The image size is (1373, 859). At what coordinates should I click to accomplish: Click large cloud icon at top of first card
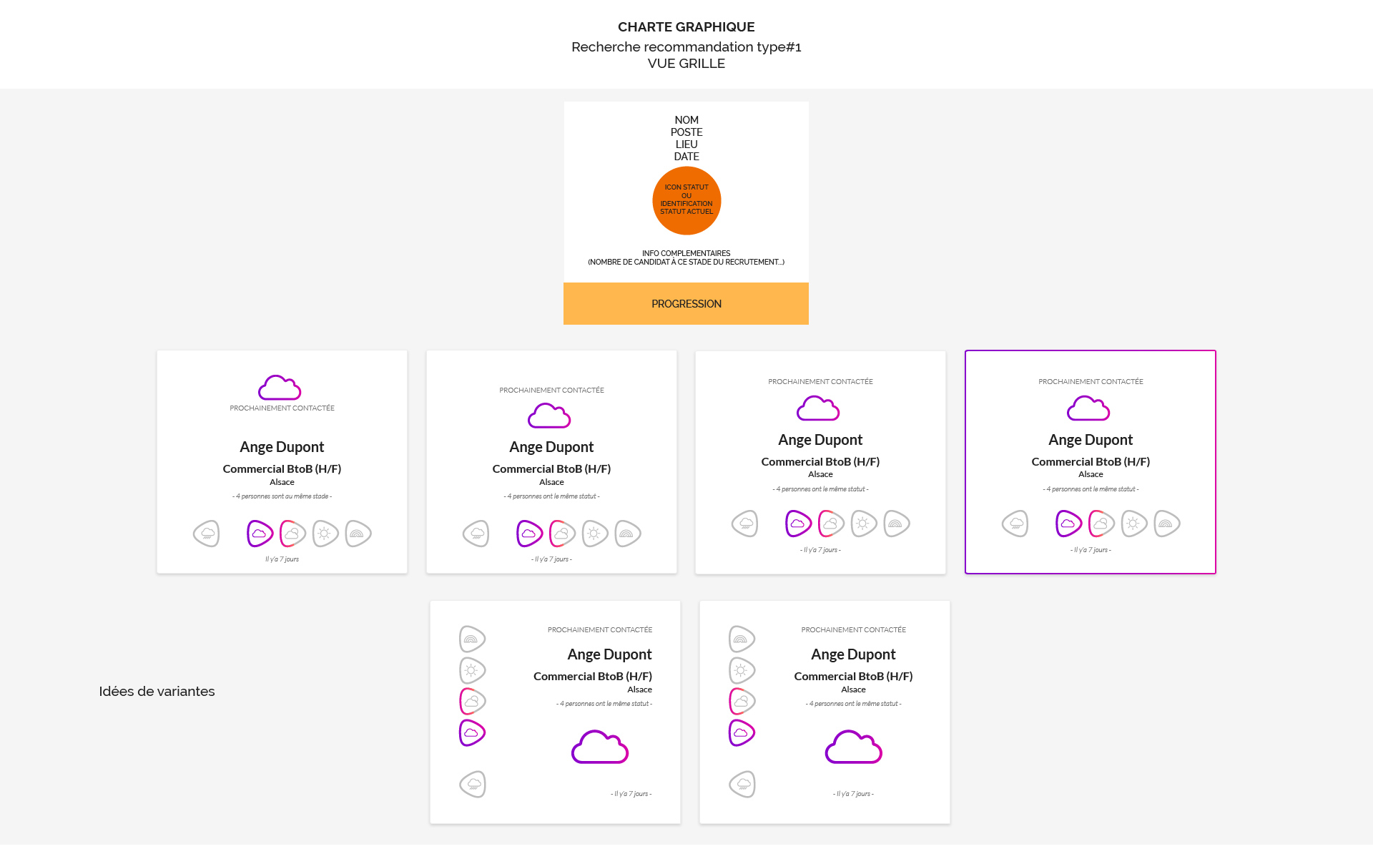[x=280, y=388]
